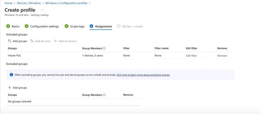Open the learn more about excluding groups link

143,75
